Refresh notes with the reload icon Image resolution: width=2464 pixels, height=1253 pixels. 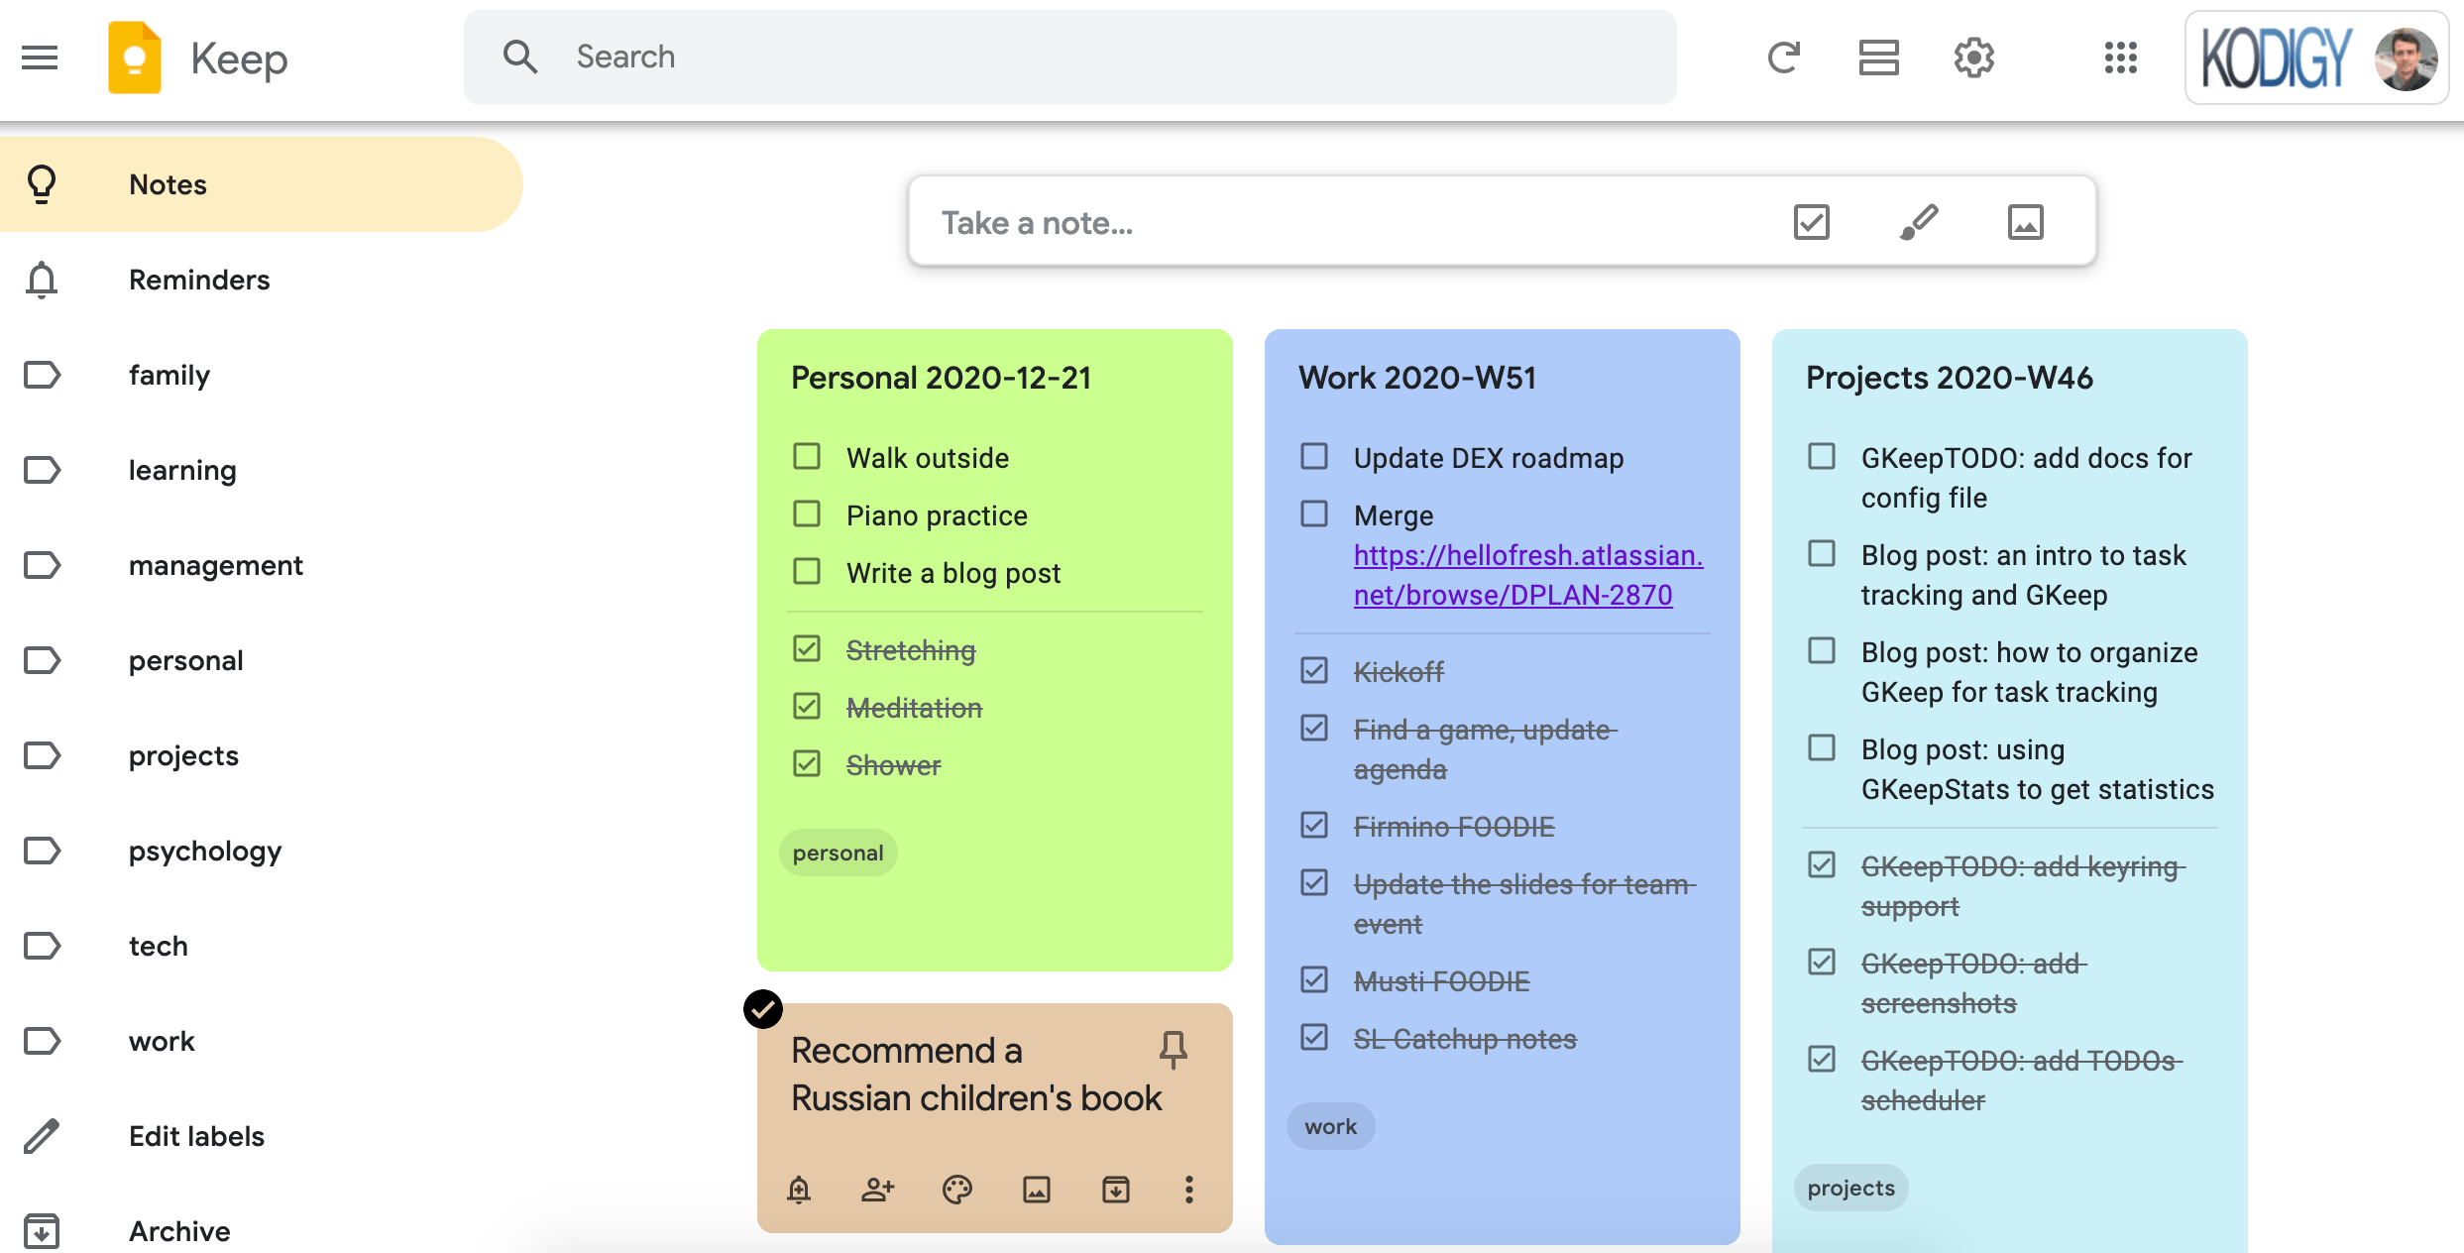click(1783, 57)
